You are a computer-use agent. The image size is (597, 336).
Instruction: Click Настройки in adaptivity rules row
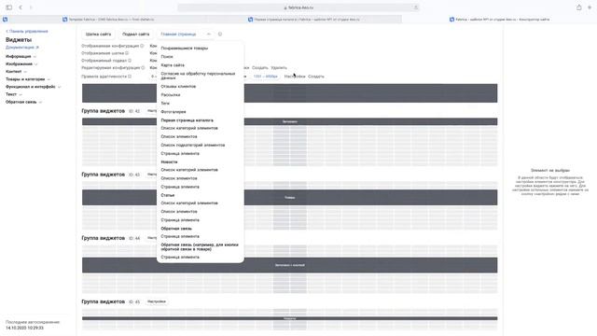[x=295, y=77]
